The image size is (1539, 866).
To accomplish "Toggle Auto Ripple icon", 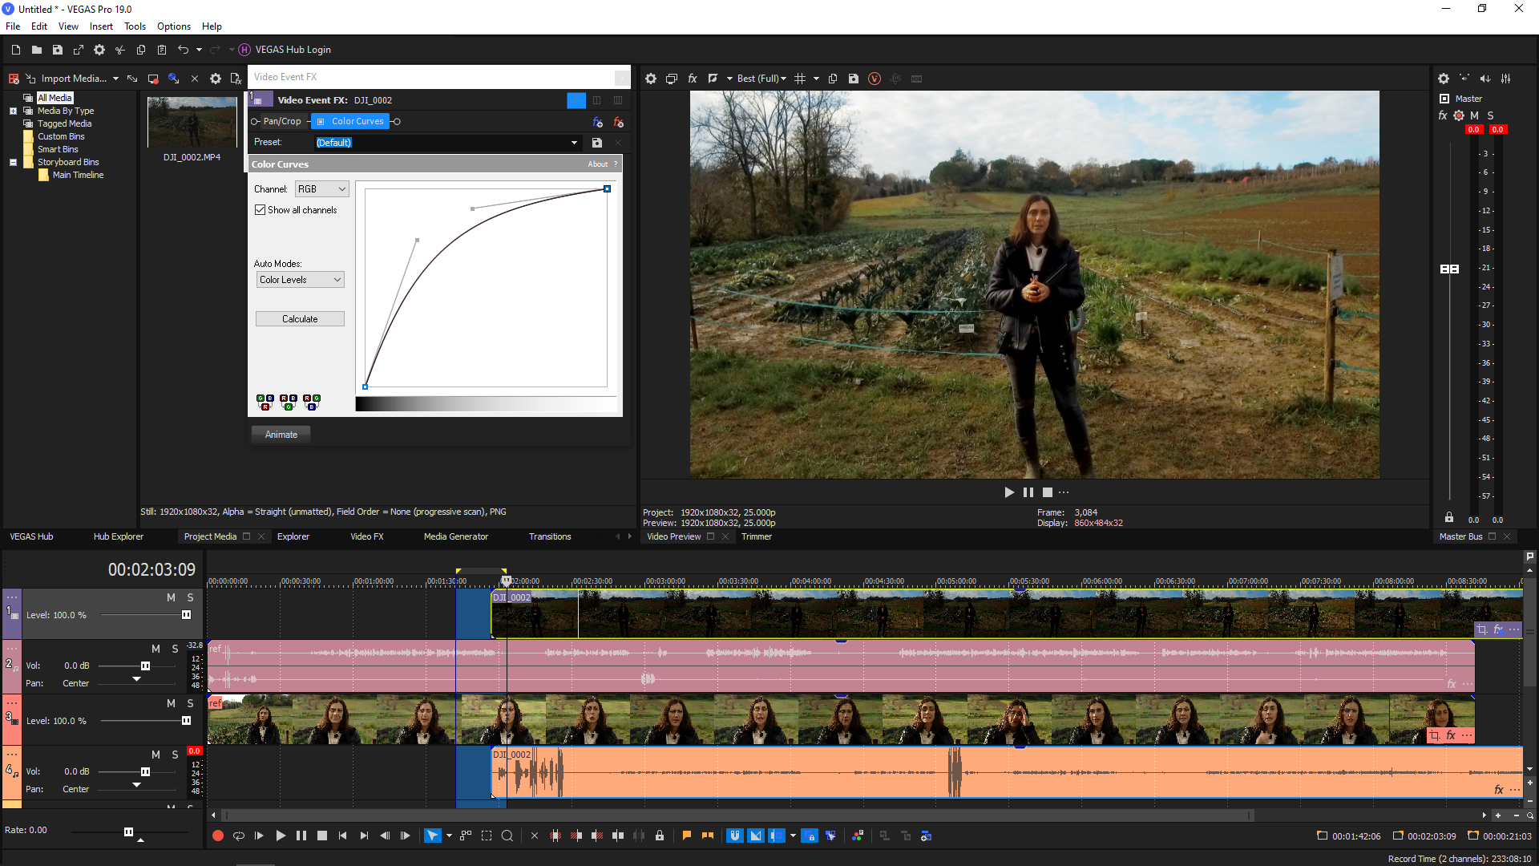I will tap(777, 836).
